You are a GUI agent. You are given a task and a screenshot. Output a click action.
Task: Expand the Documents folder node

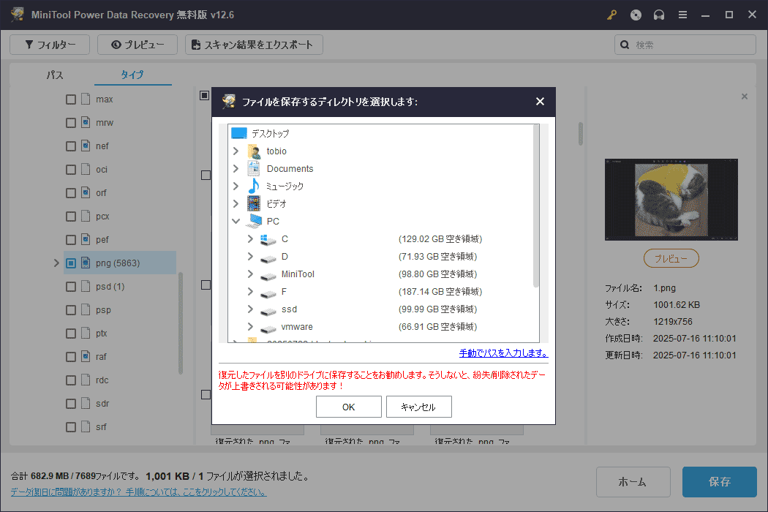point(236,168)
